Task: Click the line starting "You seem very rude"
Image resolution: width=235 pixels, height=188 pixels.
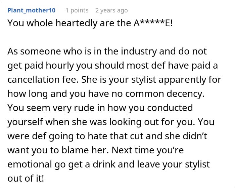Action: pos(100,108)
